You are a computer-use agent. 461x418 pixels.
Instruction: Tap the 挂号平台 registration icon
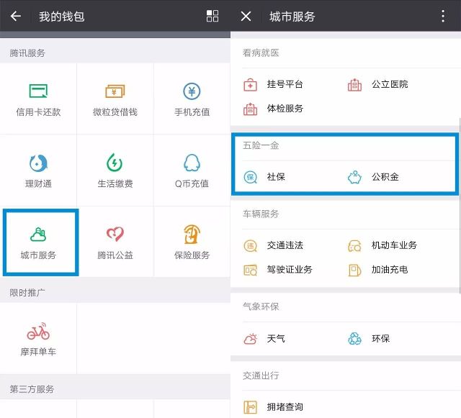tap(250, 85)
